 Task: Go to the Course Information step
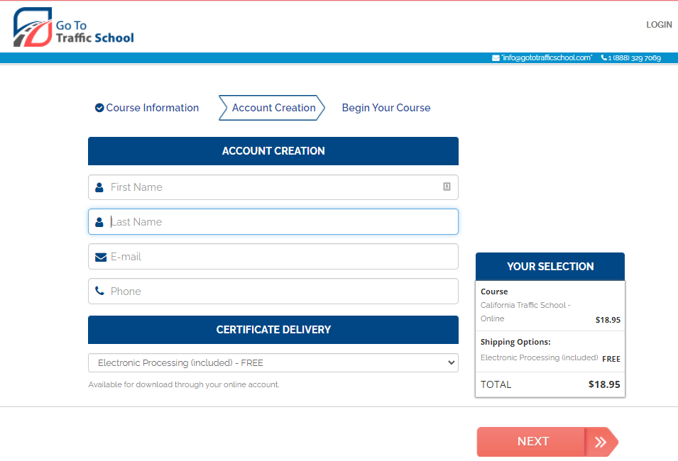(x=152, y=108)
